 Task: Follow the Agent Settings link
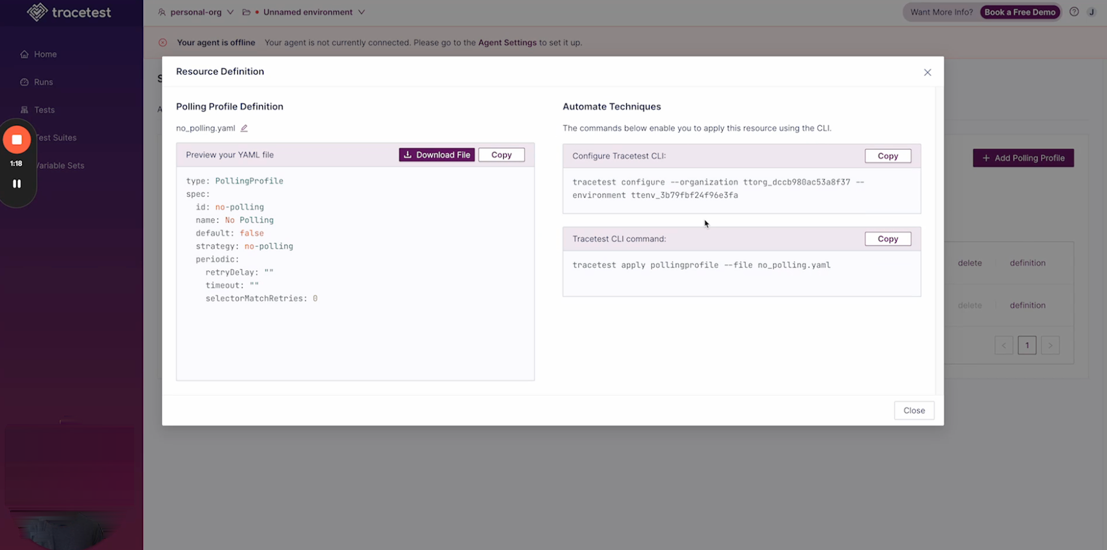coord(507,43)
